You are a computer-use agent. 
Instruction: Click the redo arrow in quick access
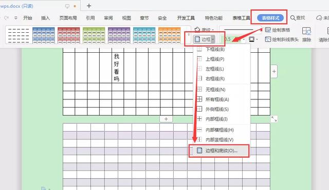coord(6,18)
